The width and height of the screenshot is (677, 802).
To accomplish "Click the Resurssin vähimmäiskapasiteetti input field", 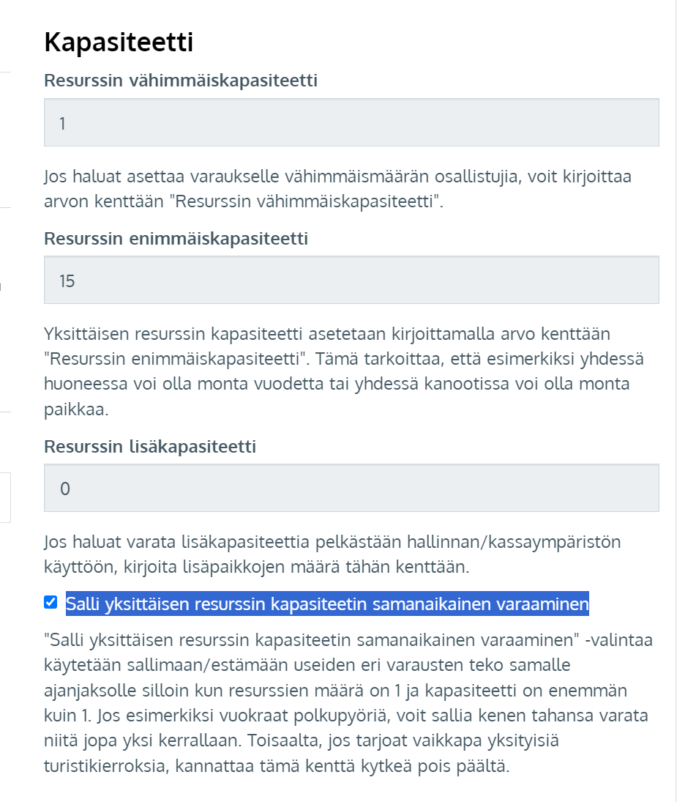I will 351,122.
